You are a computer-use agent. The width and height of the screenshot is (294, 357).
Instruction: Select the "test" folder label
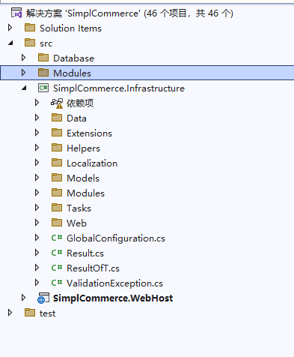point(47,313)
